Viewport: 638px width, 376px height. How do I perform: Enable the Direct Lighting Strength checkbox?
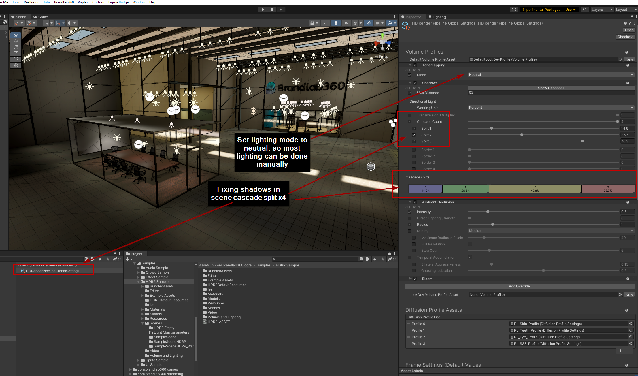point(409,218)
